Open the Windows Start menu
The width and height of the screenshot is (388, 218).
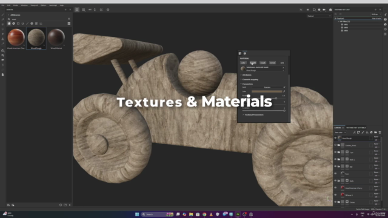pyautogui.click(x=137, y=214)
